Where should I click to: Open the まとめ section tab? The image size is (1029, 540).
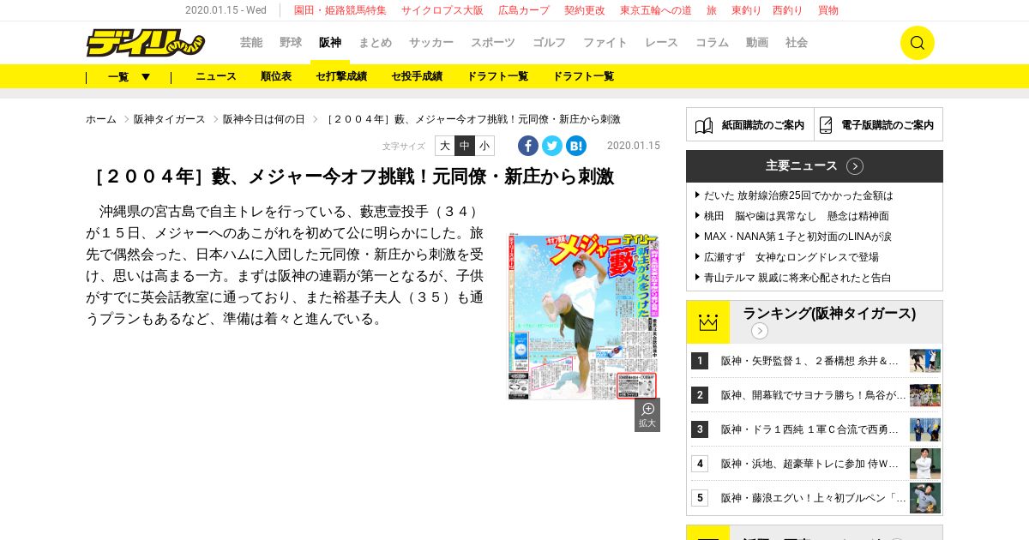tap(375, 43)
